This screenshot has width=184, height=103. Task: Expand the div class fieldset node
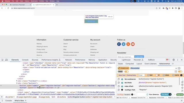pyautogui.click(x=17, y=81)
